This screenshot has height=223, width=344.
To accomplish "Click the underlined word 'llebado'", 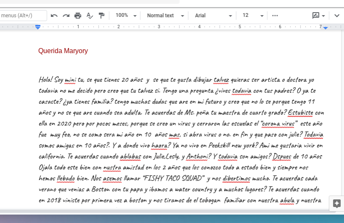I will click(66, 178).
